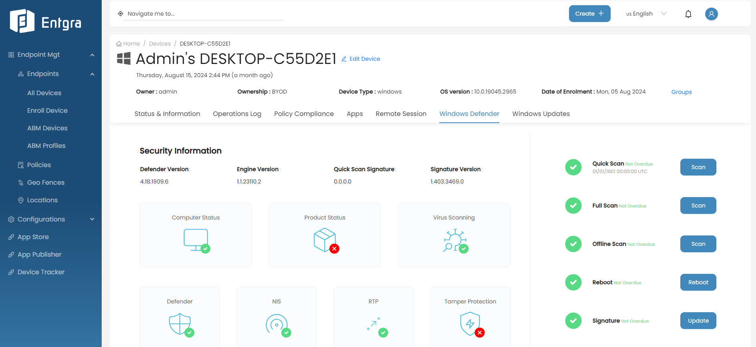Image resolution: width=756 pixels, height=347 pixels.
Task: Click the App Store rocket icon
Action: click(11, 237)
